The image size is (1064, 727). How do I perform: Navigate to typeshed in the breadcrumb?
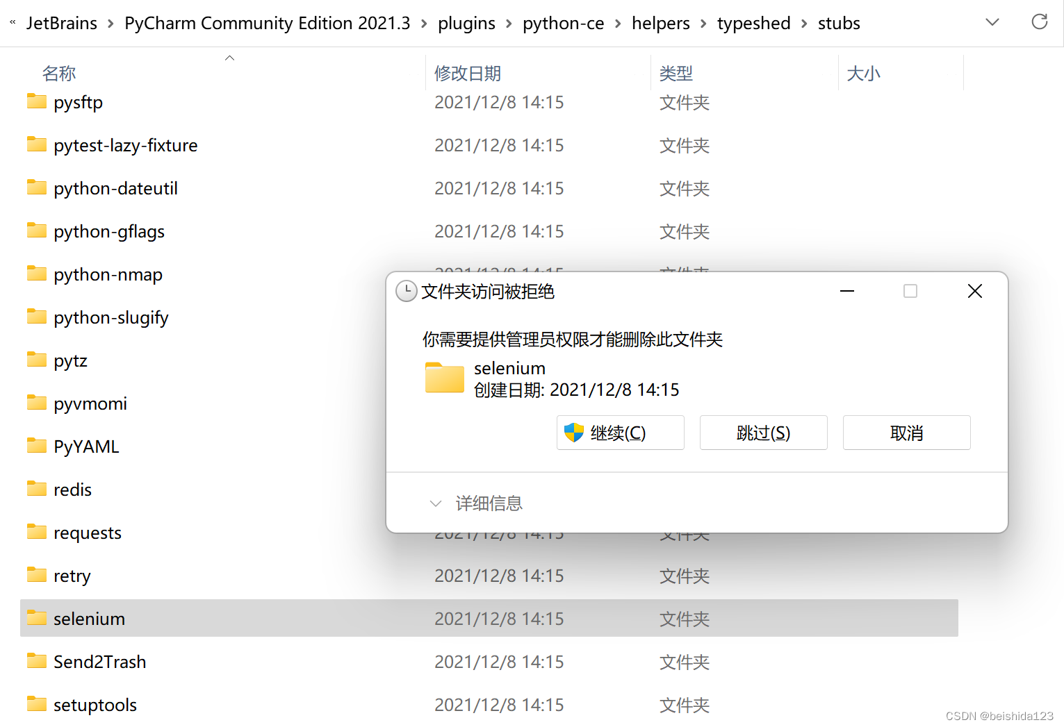pos(753,23)
